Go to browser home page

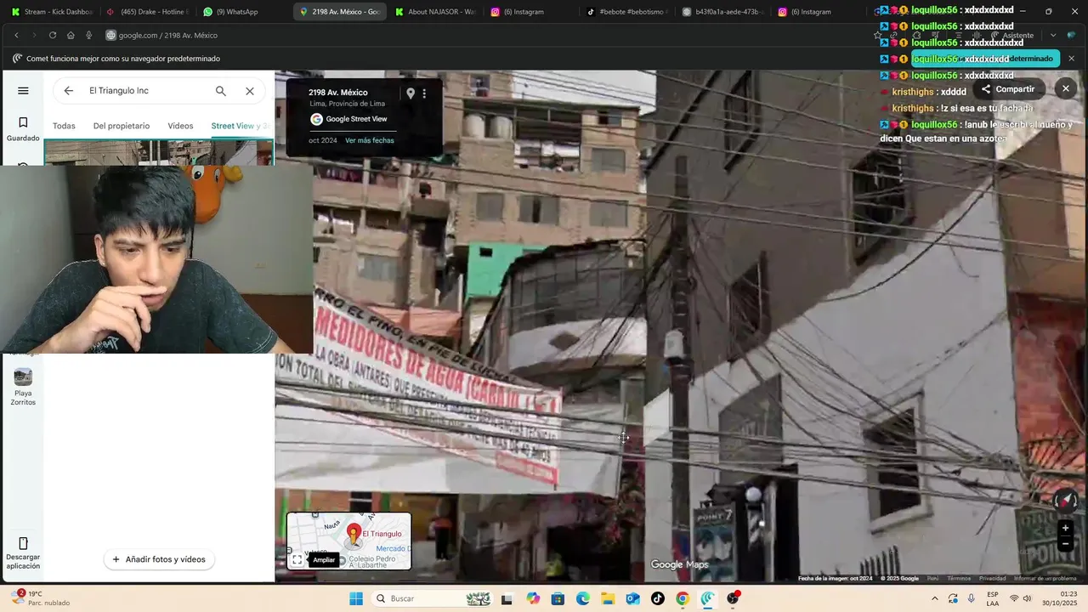pos(71,35)
